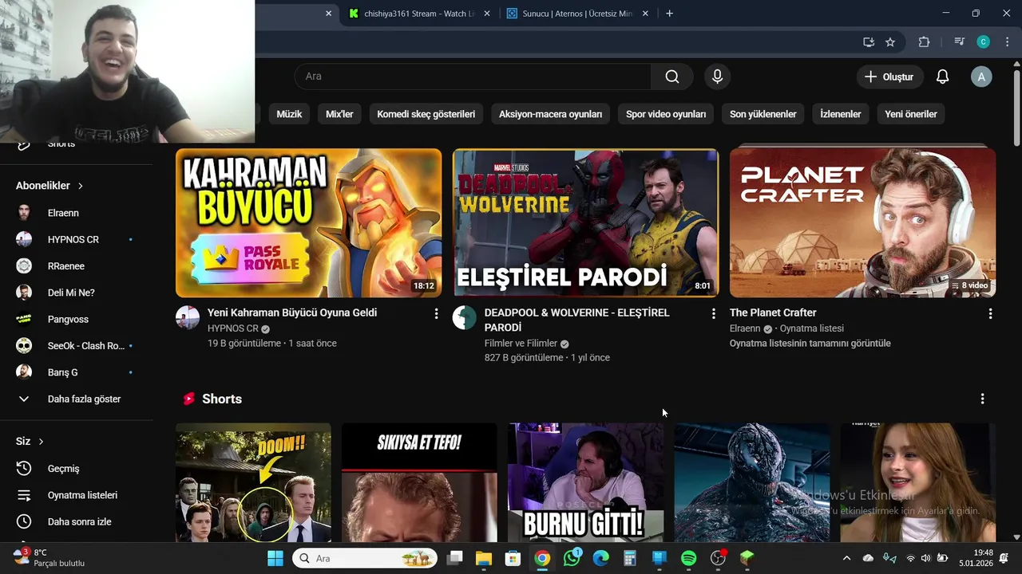Open Microsoft Edge from the taskbar
This screenshot has height=574, width=1022.
point(601,558)
